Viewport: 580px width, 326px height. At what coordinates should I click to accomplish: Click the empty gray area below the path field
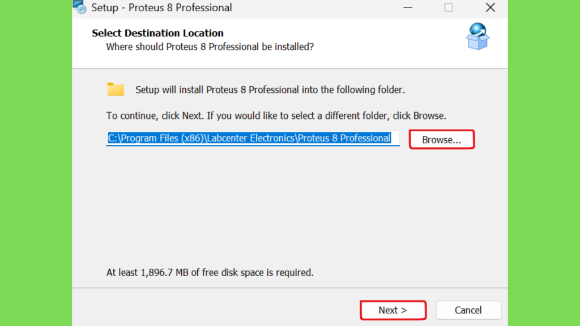pos(290,207)
